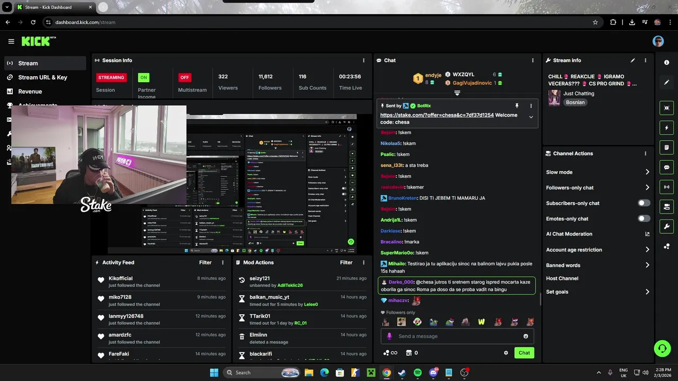Toggle the broadcast signal panel icon in right rail
678x381 pixels.
click(x=666, y=187)
